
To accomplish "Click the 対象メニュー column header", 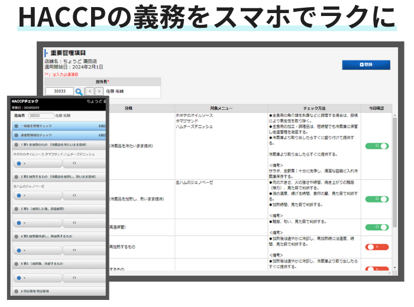I will [x=221, y=108].
